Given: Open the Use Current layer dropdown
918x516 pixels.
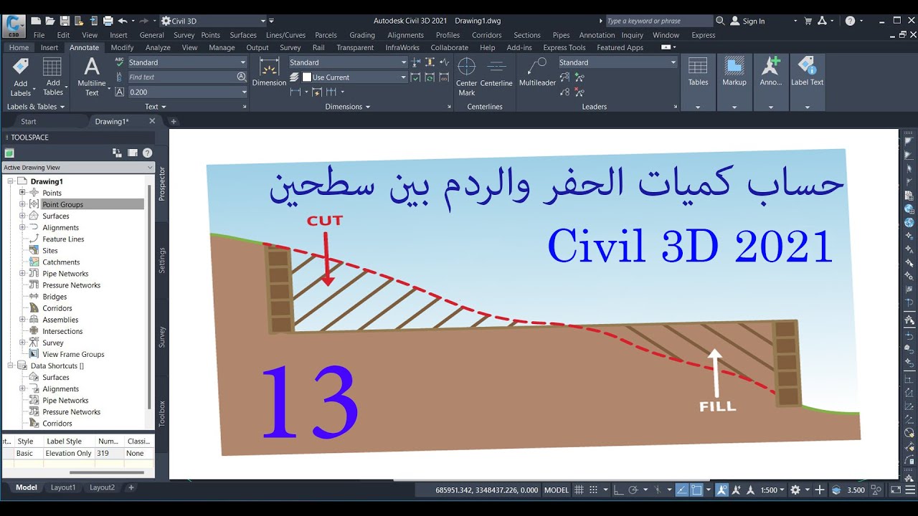Looking at the screenshot, I should tap(354, 77).
